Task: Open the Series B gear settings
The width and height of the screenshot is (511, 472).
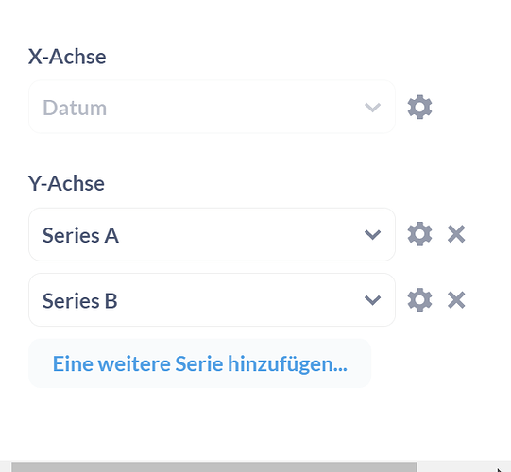Action: coord(419,299)
